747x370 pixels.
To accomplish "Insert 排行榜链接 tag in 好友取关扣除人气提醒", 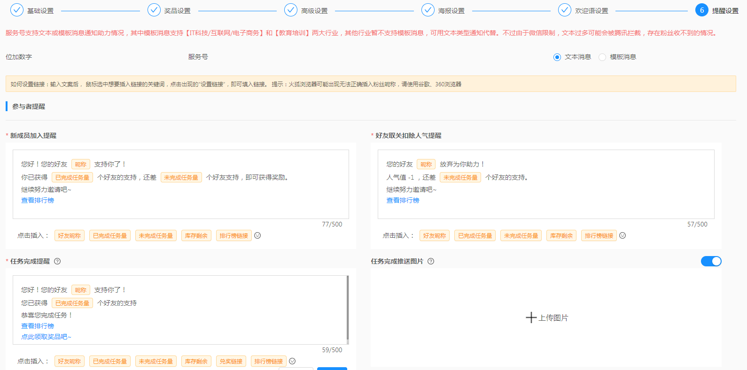I will (599, 235).
